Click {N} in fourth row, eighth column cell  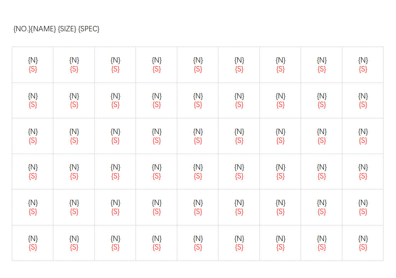(x=322, y=167)
